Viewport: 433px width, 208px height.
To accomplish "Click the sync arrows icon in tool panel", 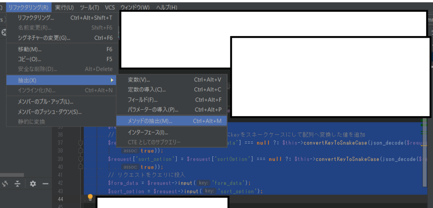I will (x=5, y=183).
